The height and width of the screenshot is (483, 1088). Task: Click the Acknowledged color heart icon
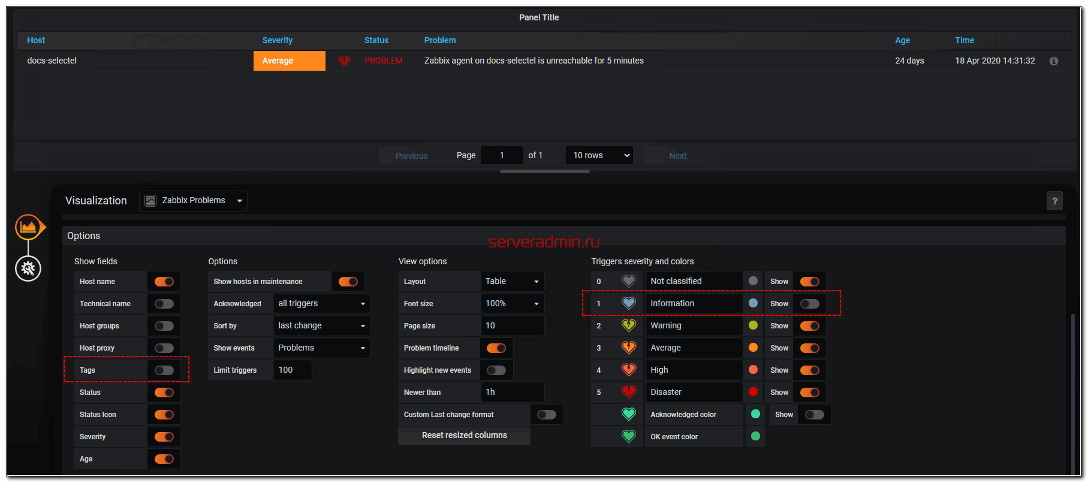point(628,414)
